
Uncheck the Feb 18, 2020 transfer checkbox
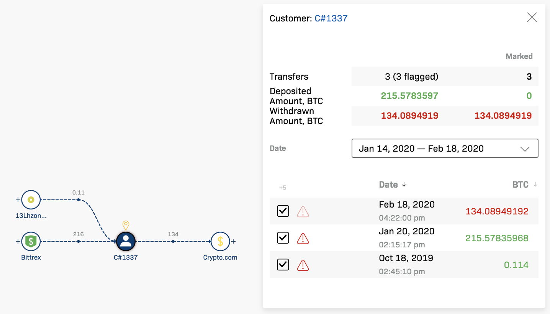(283, 211)
